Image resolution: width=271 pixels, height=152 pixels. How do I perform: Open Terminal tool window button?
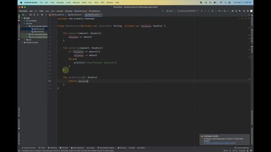tap(64, 148)
